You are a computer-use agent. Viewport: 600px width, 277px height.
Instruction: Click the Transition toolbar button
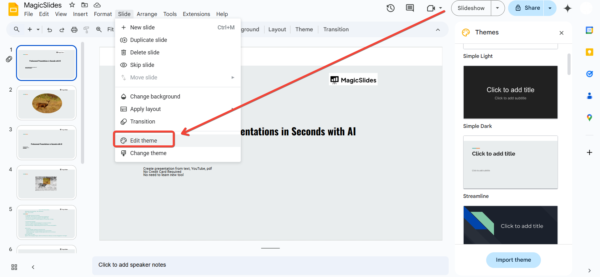[x=336, y=29]
